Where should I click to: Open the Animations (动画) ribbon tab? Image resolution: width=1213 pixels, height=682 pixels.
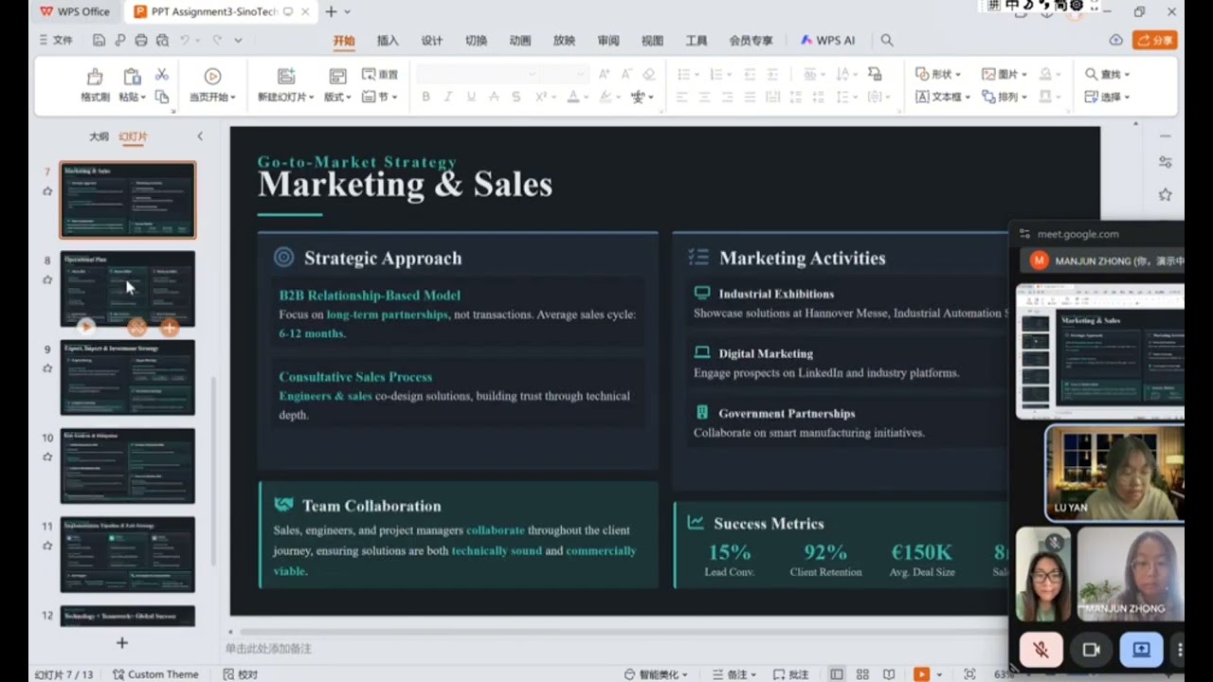(519, 41)
